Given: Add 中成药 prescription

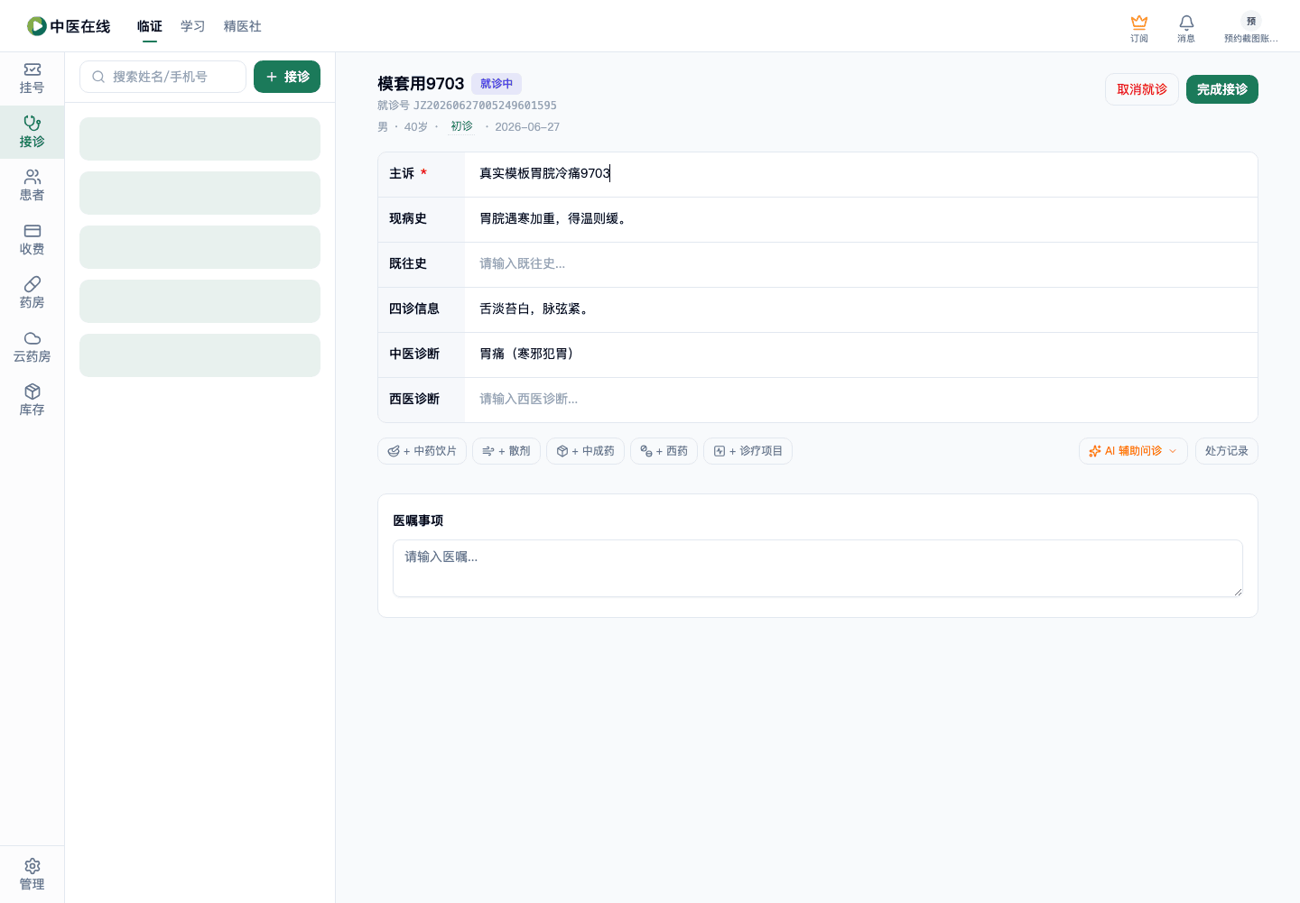Looking at the screenshot, I should coord(585,451).
